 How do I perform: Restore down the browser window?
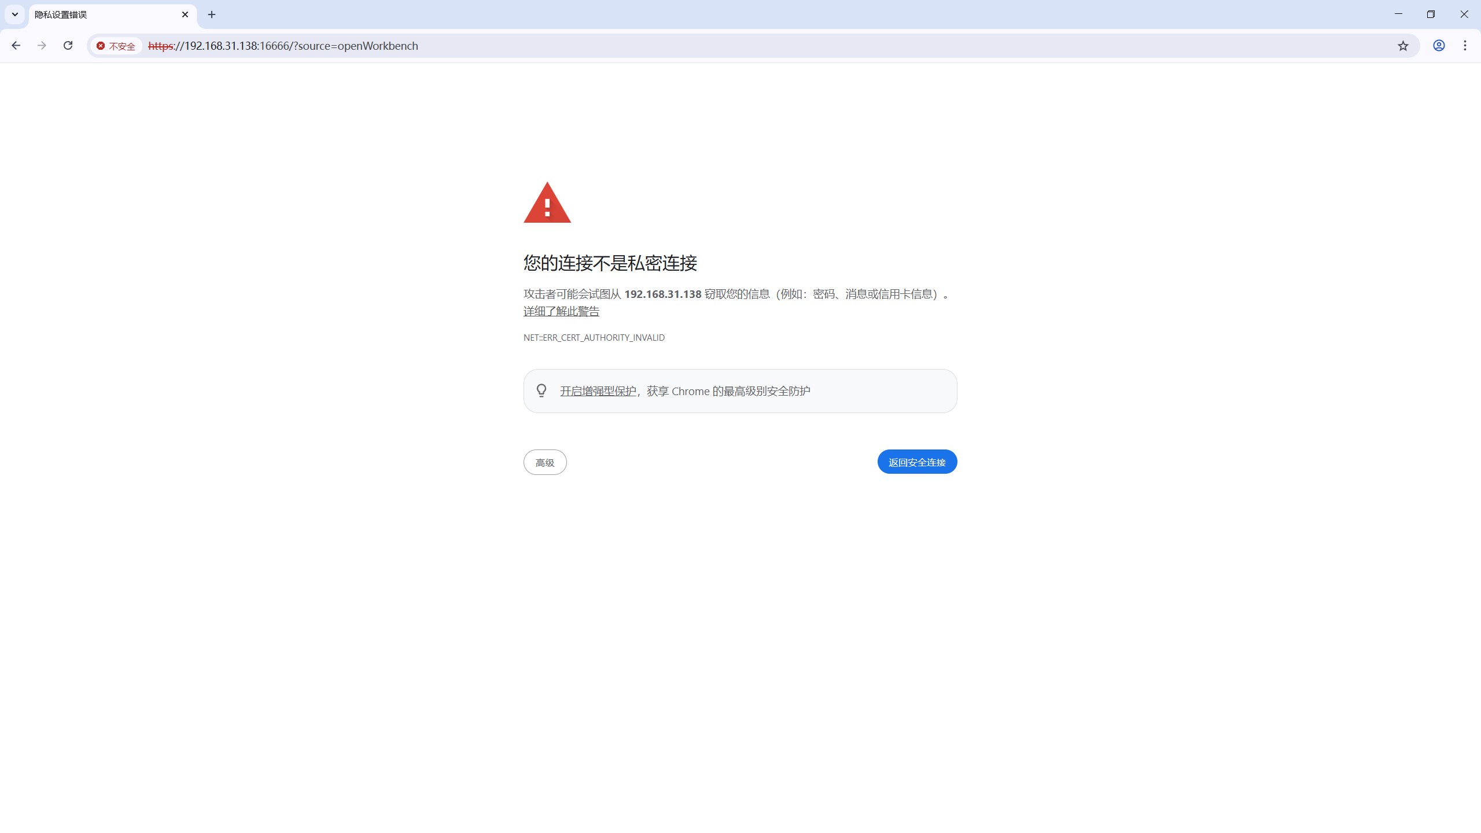tap(1431, 14)
